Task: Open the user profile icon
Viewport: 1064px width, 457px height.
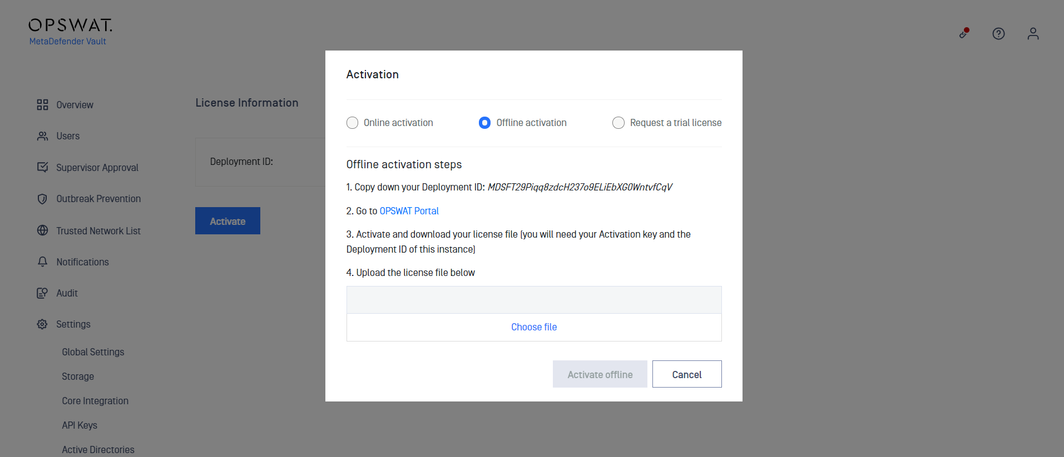Action: point(1033,34)
